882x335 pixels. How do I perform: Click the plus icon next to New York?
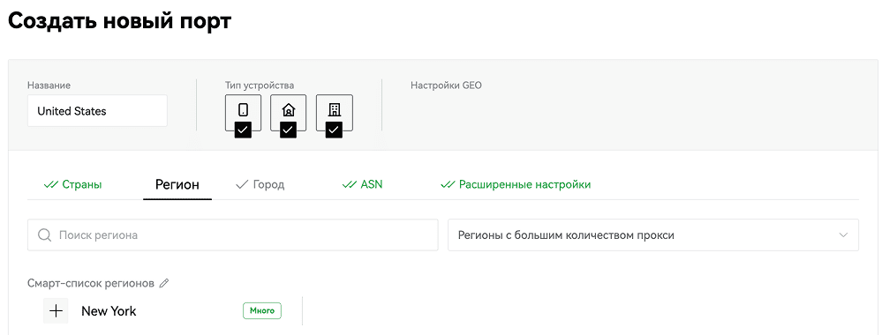[56, 311]
